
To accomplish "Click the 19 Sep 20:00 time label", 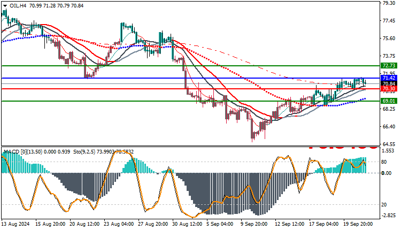I will 358,224.
